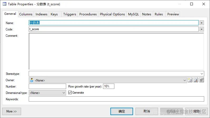This screenshot has height=118, width=210.
Task: Toggle the Generate checkbox
Action: click(x=70, y=92)
